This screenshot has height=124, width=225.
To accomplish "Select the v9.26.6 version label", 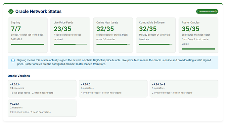I will pyautogui.click(x=15, y=84).
